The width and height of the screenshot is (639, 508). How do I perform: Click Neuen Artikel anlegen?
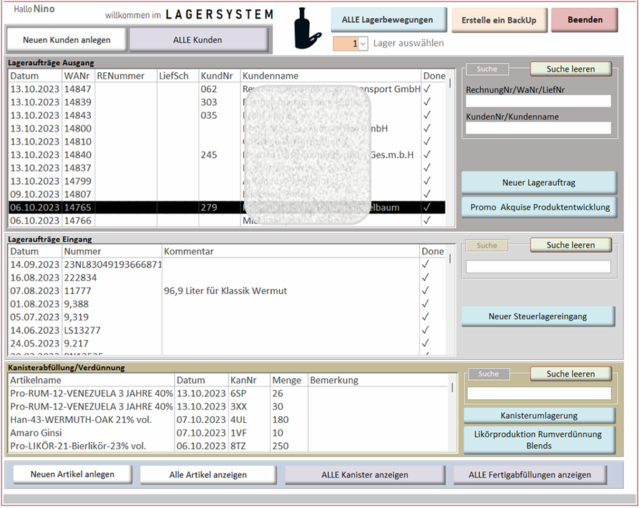[x=72, y=474]
